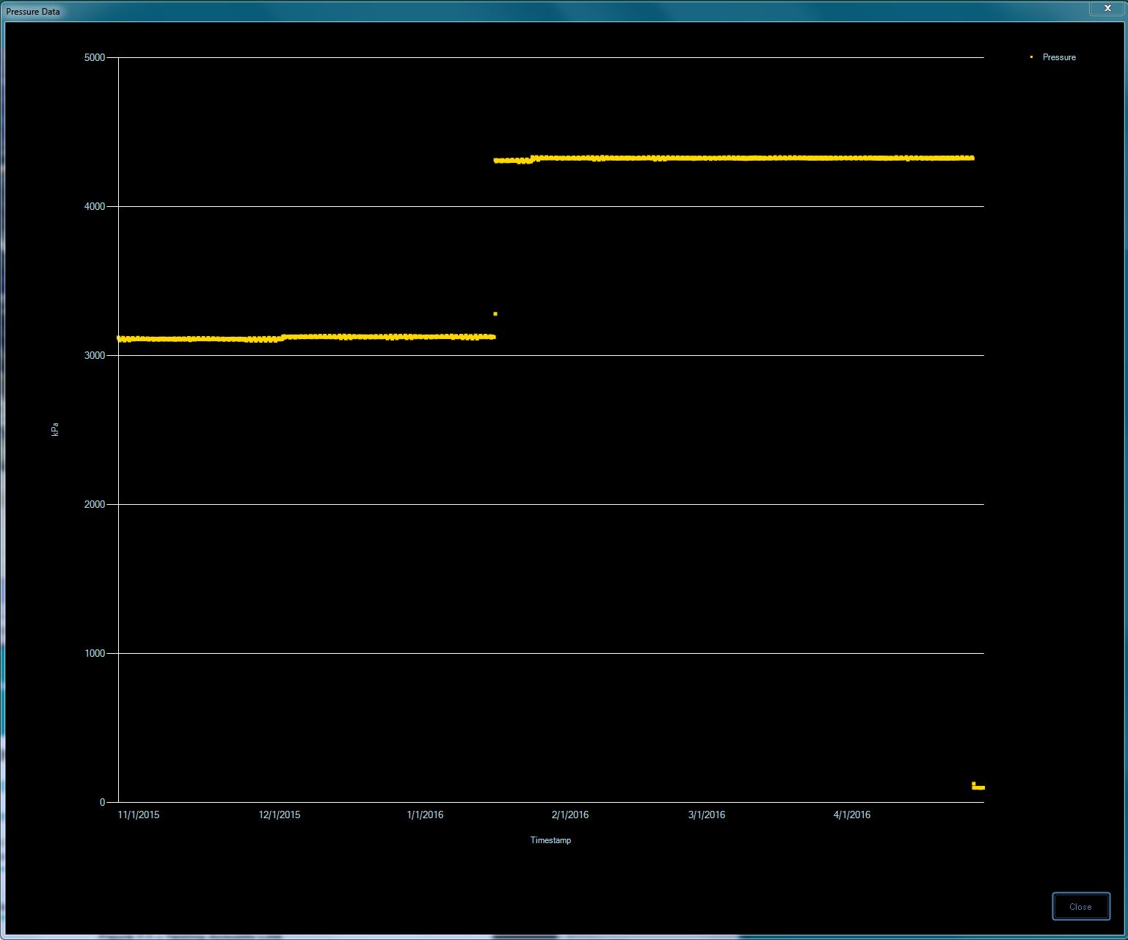Select the 12/1/2015 date label
Image resolution: width=1128 pixels, height=940 pixels.
[x=280, y=815]
